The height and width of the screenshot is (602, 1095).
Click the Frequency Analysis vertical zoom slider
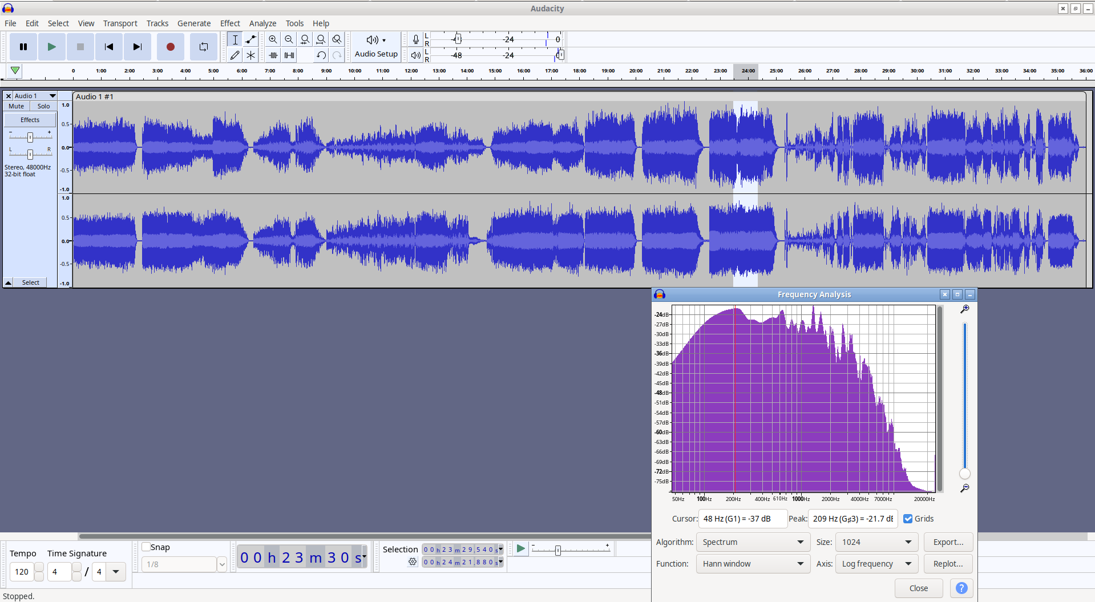pos(965,474)
